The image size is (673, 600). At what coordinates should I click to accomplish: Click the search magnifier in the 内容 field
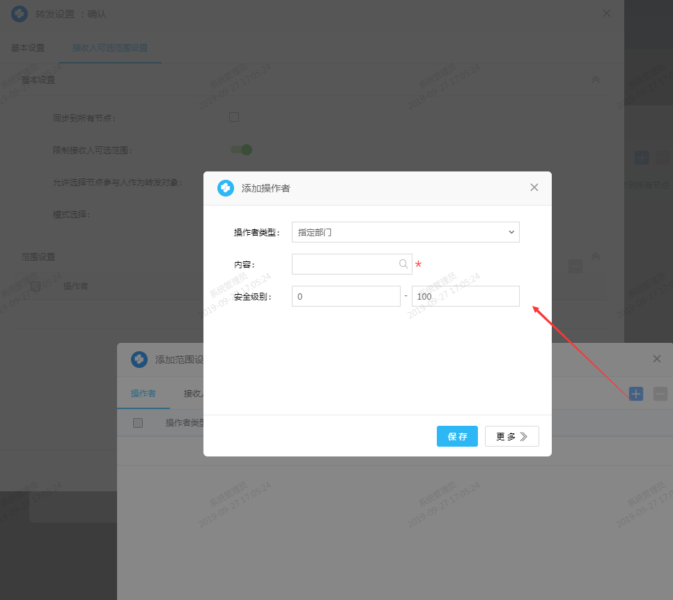pyautogui.click(x=403, y=264)
